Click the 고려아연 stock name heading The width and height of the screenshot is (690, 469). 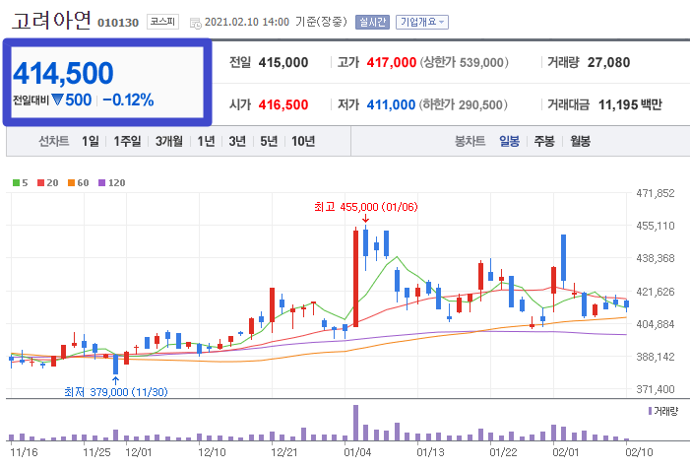pyautogui.click(x=51, y=20)
